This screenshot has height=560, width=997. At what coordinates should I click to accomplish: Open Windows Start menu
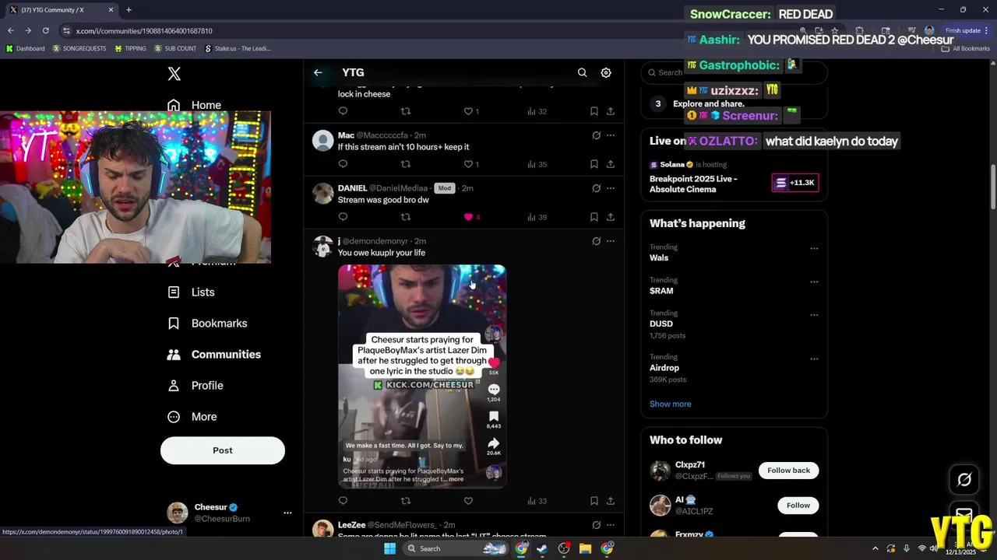pyautogui.click(x=389, y=548)
